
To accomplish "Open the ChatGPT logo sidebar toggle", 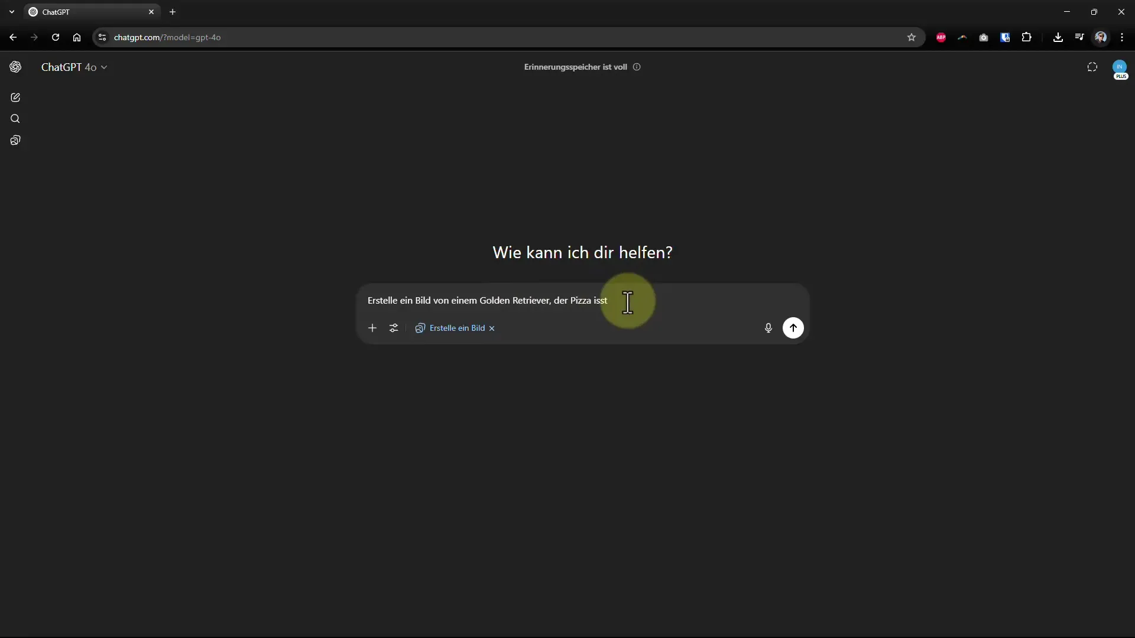I will click(x=15, y=67).
